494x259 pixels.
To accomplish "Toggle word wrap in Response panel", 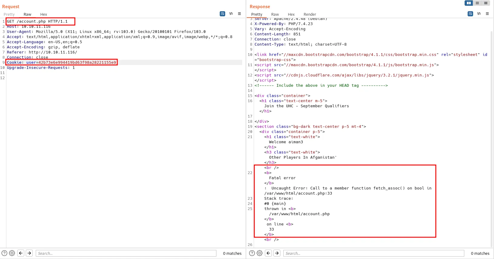I will coord(470,14).
